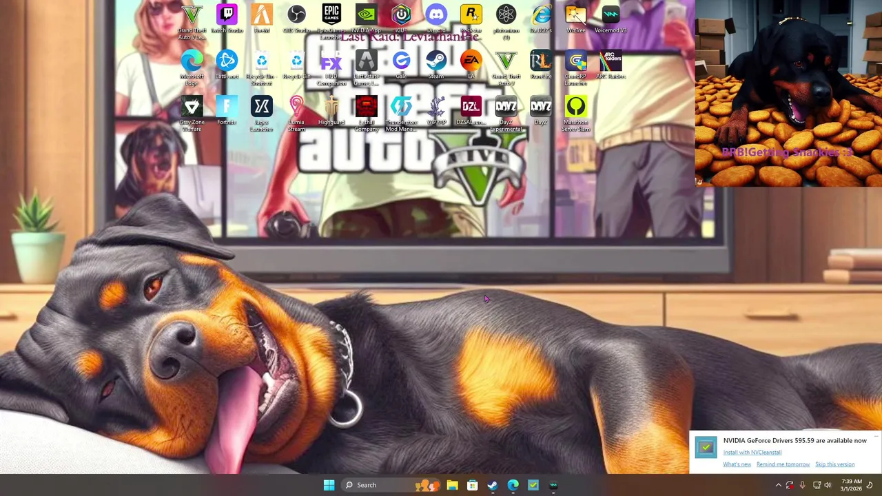The height and width of the screenshot is (496, 882).
Task: Open Battle.net desktop icon
Action: click(x=227, y=65)
